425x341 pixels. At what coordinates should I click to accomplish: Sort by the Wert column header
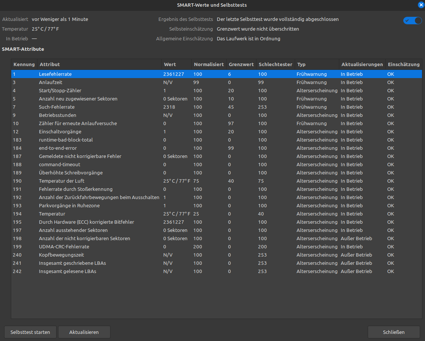tap(176, 64)
